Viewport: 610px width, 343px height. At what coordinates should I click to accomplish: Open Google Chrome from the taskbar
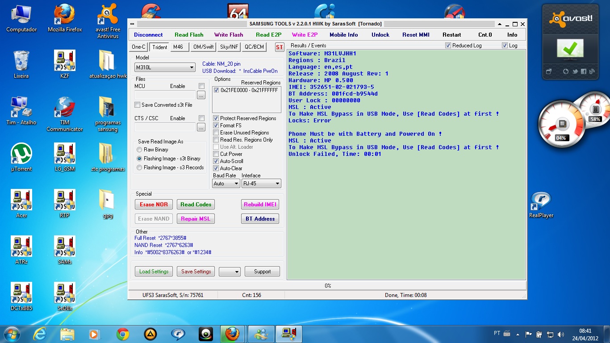click(123, 334)
